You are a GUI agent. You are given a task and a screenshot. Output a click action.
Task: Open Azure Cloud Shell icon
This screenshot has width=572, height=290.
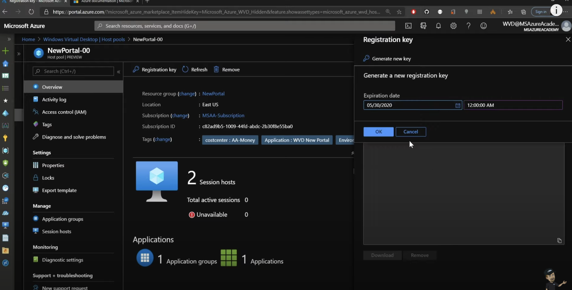pos(408,26)
